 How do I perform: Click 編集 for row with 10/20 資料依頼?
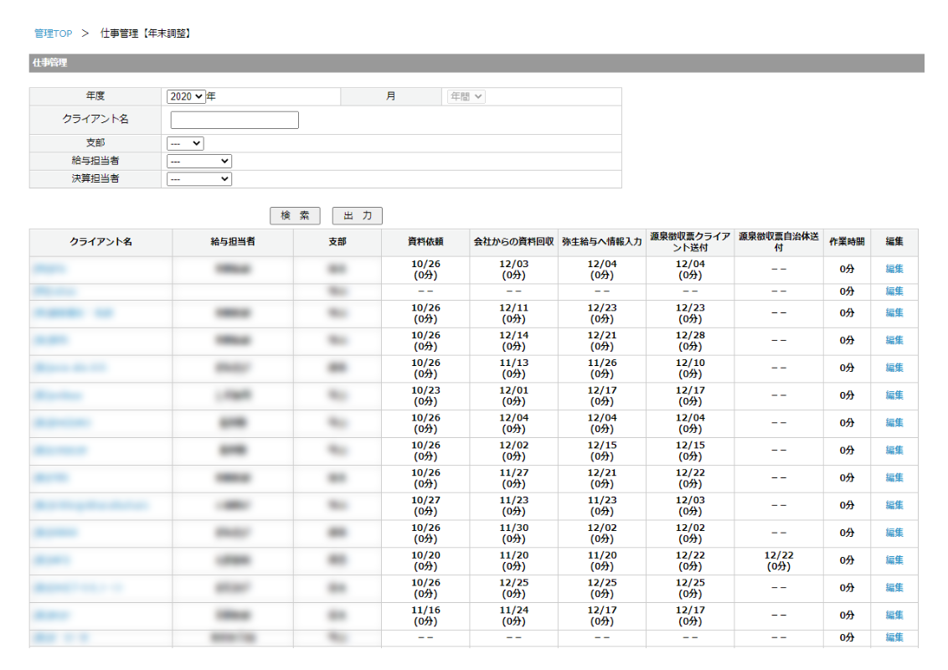(x=894, y=559)
